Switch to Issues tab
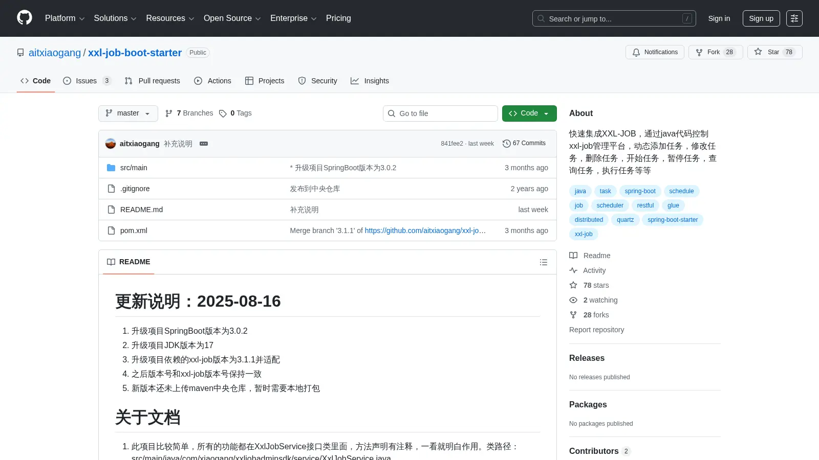Viewport: 819px width, 460px height. (87, 81)
